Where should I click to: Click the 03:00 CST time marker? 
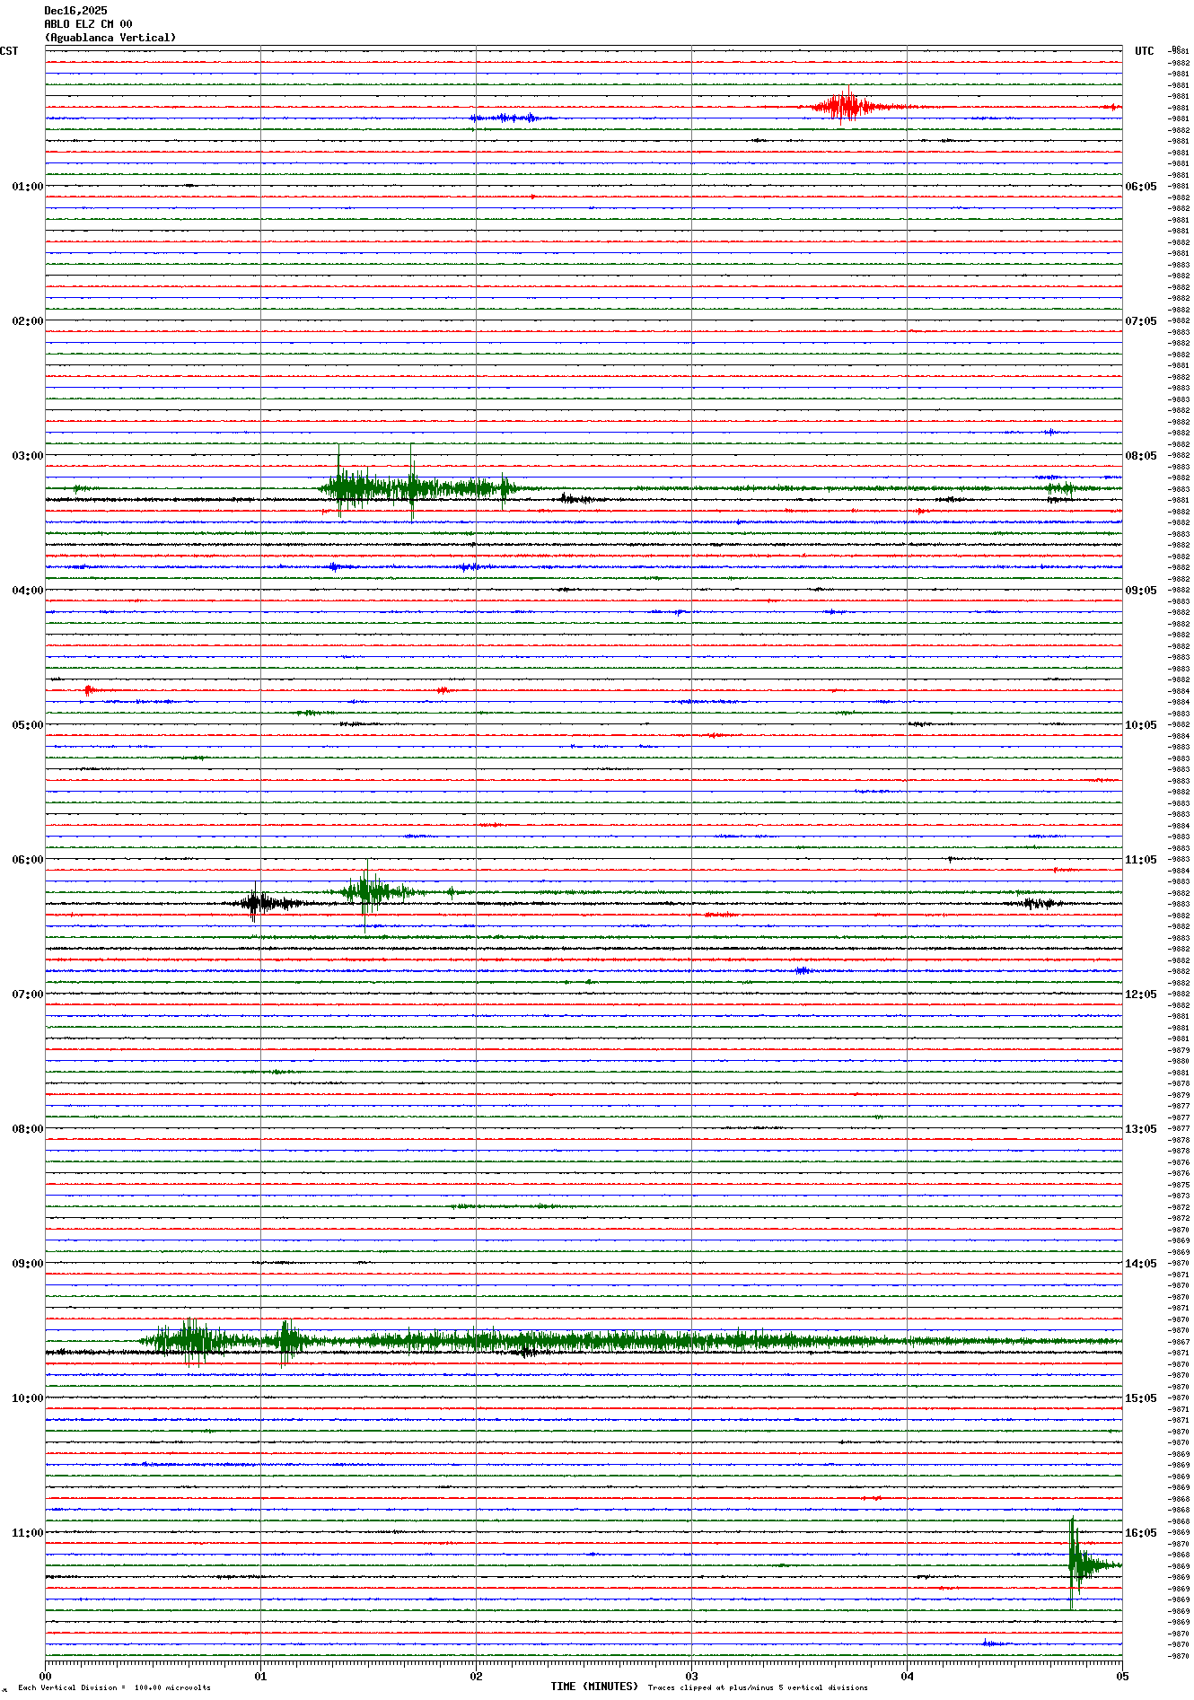coord(27,456)
